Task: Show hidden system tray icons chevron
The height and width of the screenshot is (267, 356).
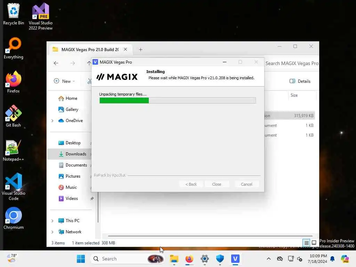Action: [269, 259]
